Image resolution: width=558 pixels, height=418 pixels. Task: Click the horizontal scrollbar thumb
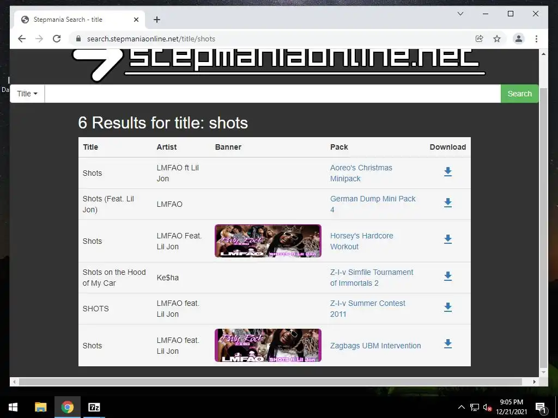(270, 382)
